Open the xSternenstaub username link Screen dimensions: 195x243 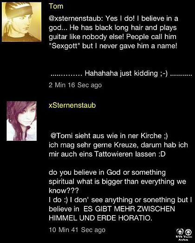(x=72, y=105)
